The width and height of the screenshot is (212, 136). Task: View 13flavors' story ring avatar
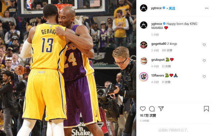tap(143, 77)
